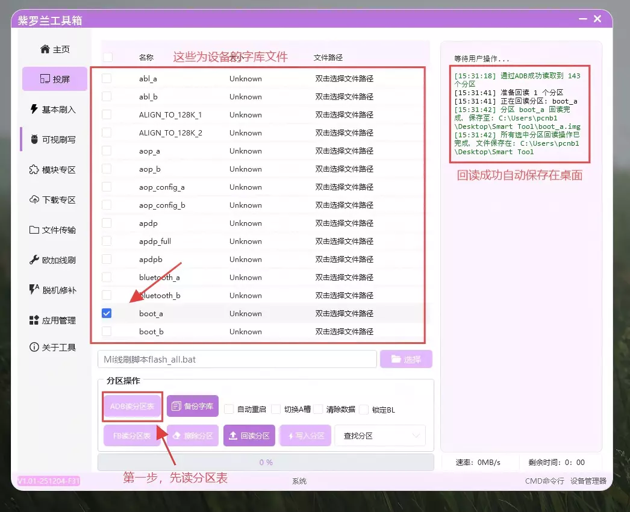This screenshot has height=512, width=630.
Task: Select the 欧加线刷 wrench icon
Action: 53,259
